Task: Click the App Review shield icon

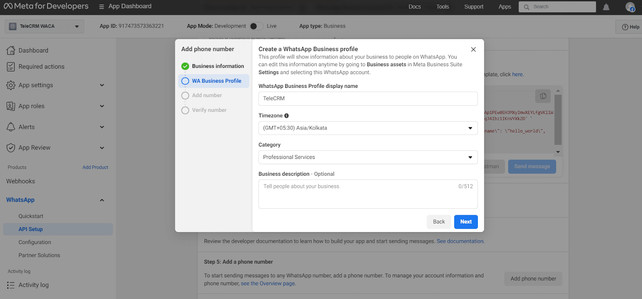Action: [11, 148]
